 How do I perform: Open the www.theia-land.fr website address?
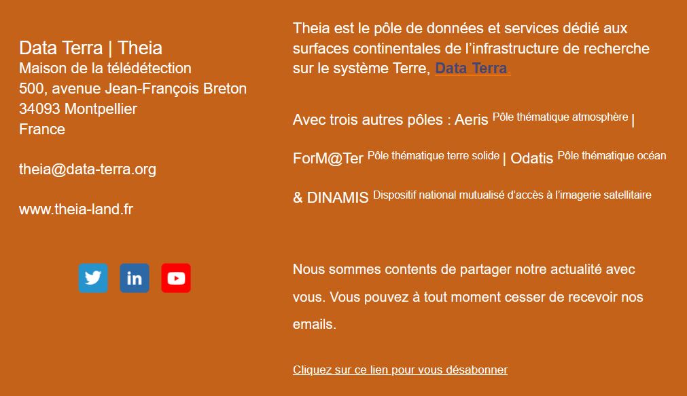(x=76, y=210)
